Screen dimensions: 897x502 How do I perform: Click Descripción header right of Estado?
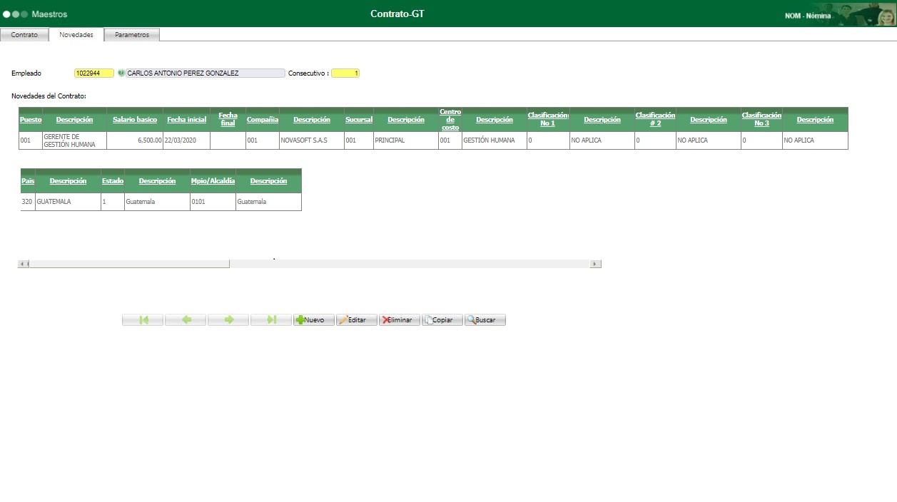(157, 181)
